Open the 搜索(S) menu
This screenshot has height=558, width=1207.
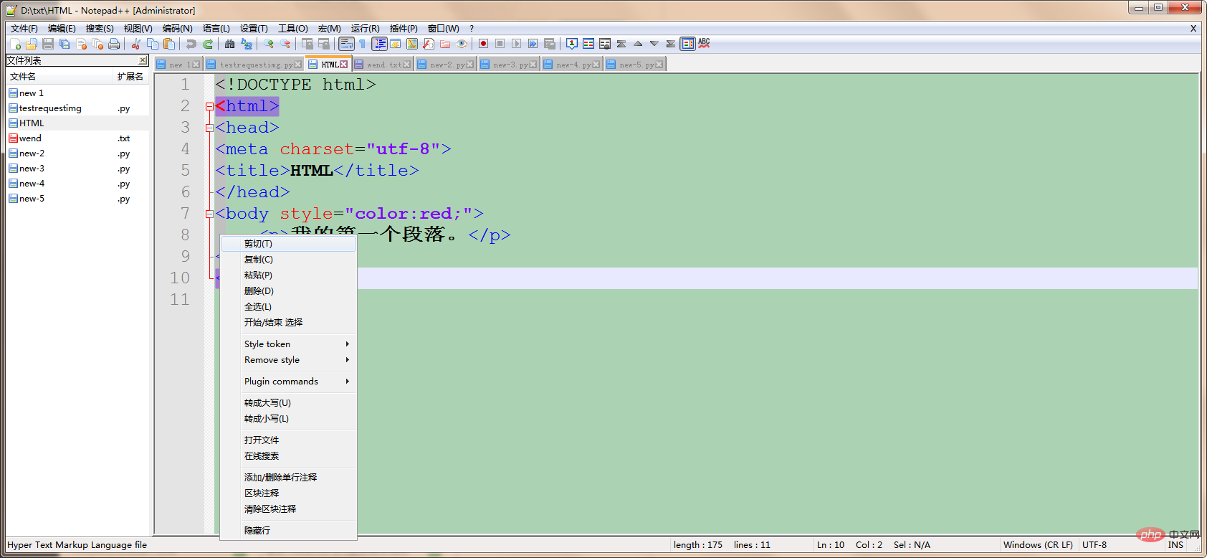pyautogui.click(x=100, y=29)
